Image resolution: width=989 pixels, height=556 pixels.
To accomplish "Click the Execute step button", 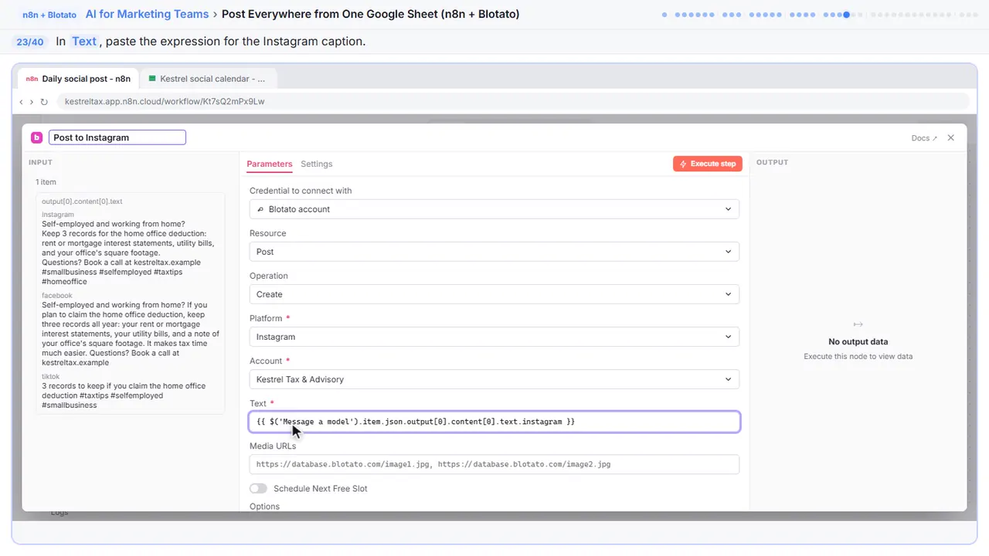I will pyautogui.click(x=708, y=164).
